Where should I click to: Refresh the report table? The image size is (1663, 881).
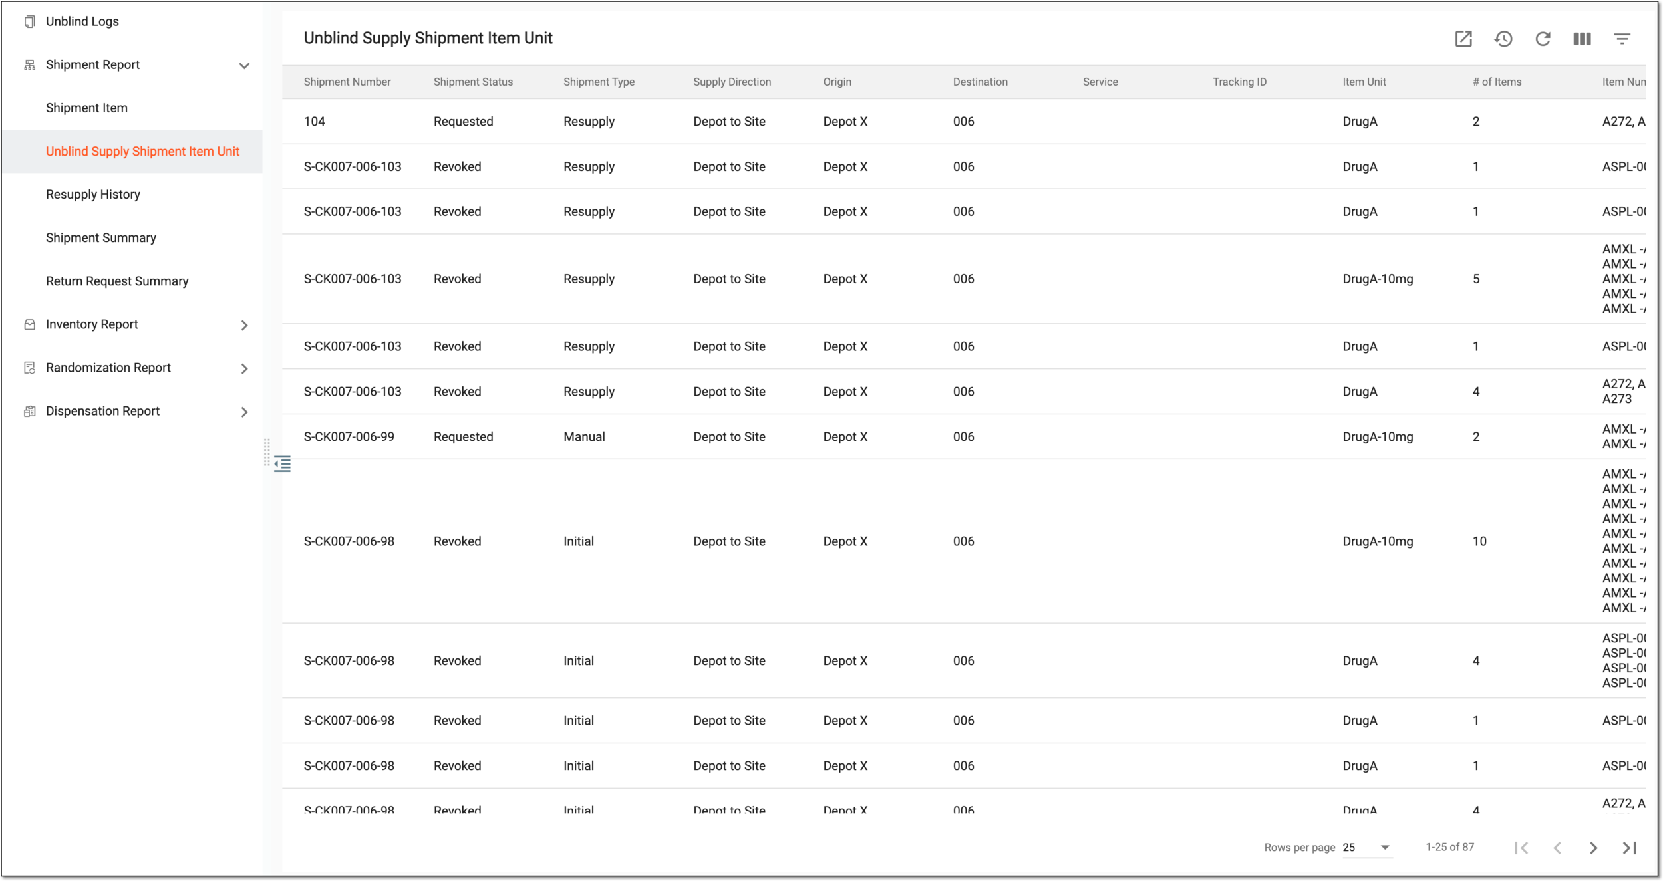[x=1543, y=39]
